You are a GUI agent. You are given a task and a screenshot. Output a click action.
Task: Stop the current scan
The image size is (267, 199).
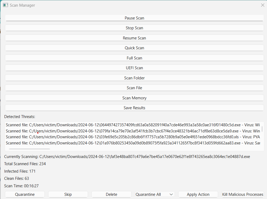134,28
